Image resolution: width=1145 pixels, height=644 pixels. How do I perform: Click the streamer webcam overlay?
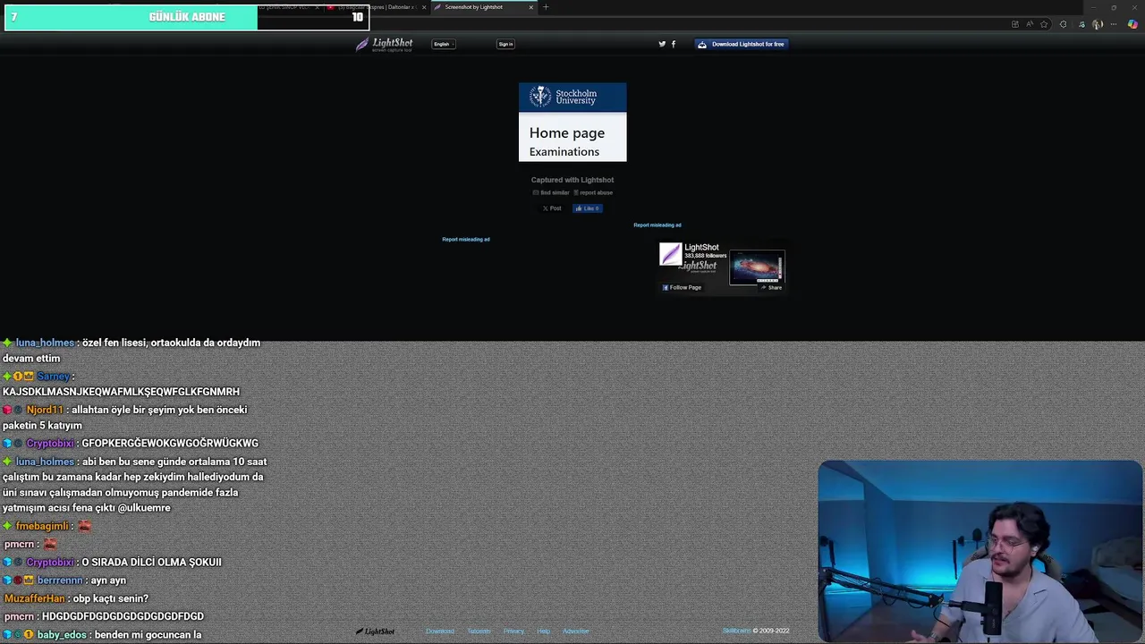pos(980,551)
